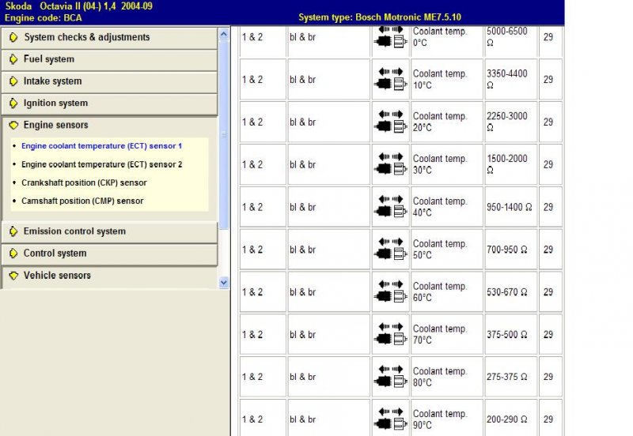Screen dimensions: 633x436
Task: Click the connector test icon for Coolant temp. 40°C
Action: coord(390,207)
